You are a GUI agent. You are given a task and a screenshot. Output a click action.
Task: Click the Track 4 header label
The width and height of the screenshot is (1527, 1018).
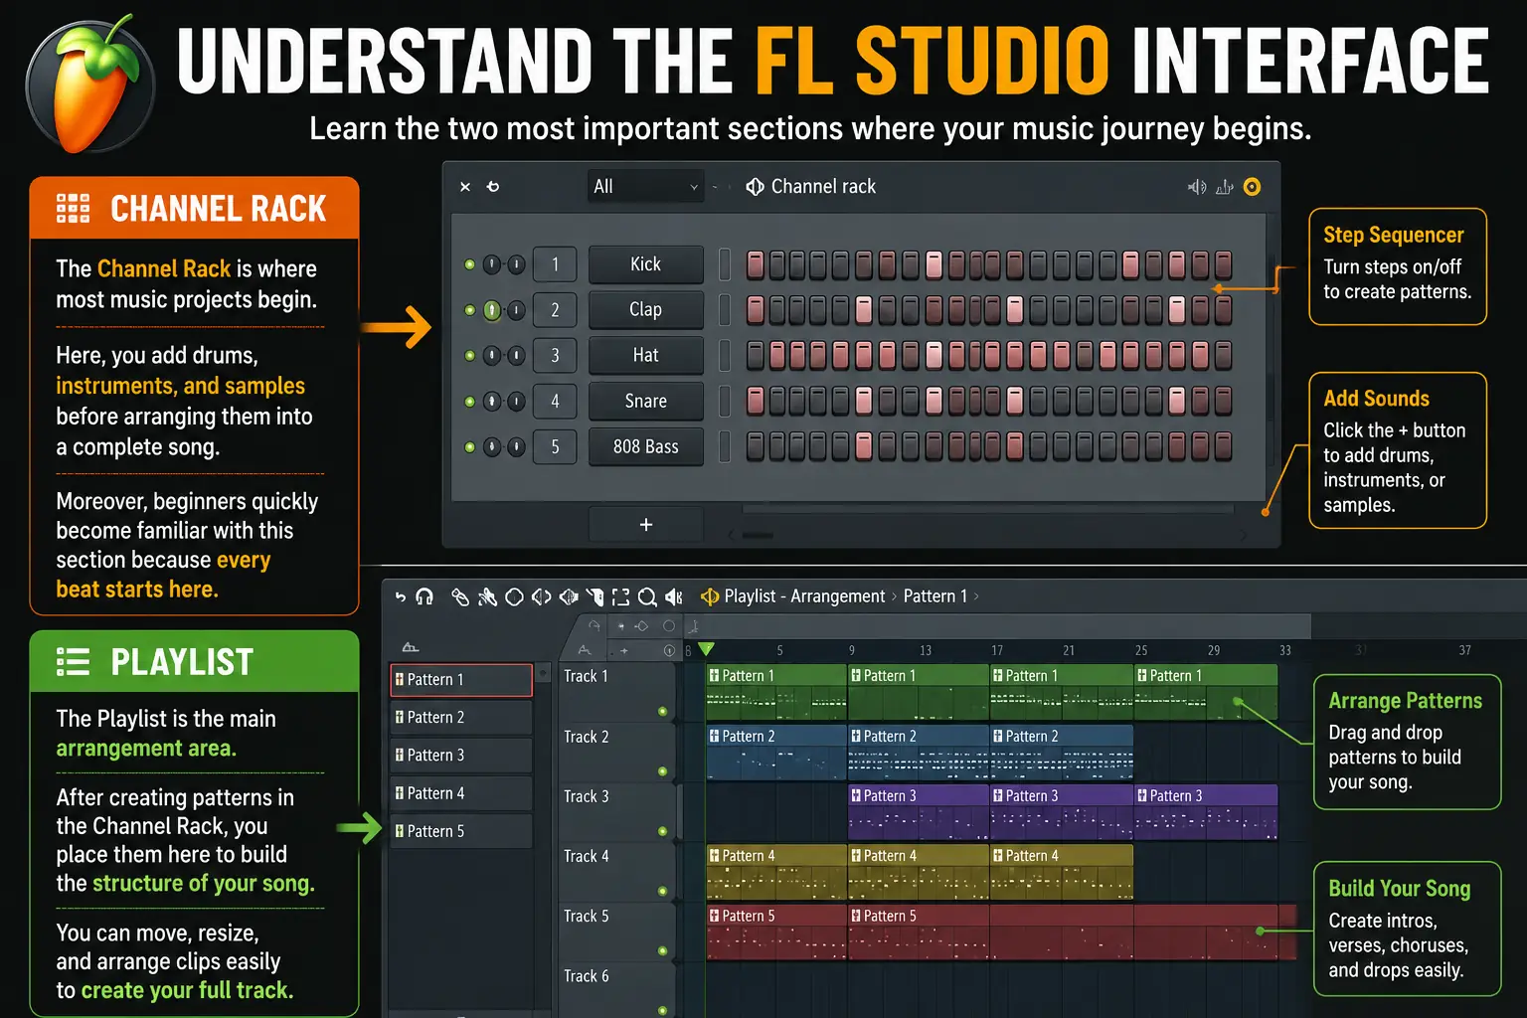(x=587, y=856)
